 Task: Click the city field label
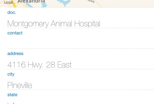[x=11, y=74]
